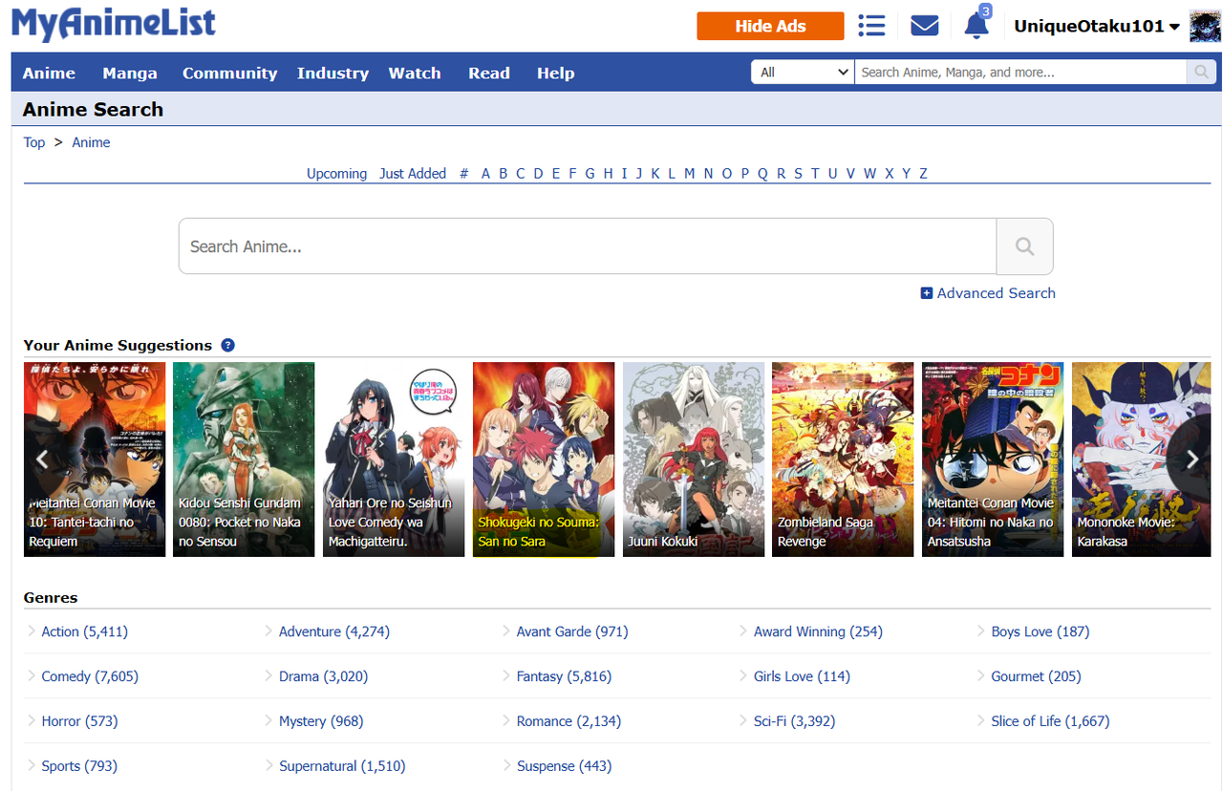Click the top navbar search field

1020,72
